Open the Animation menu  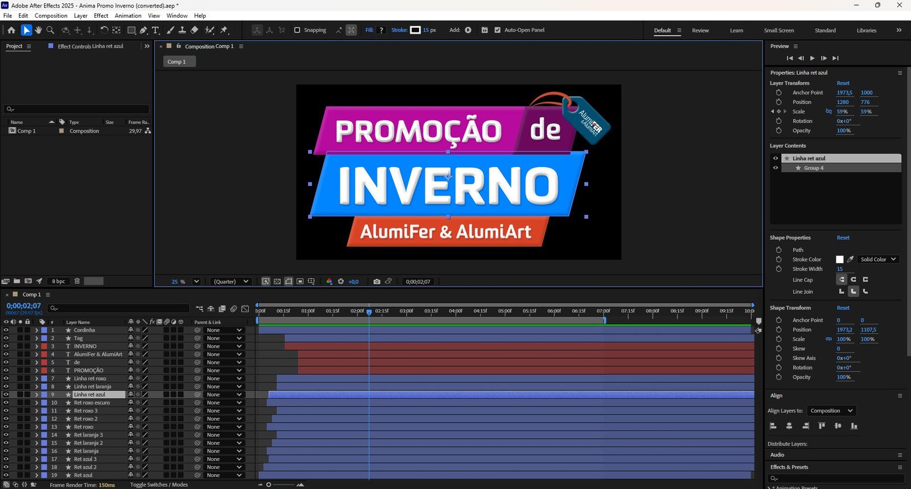point(128,15)
